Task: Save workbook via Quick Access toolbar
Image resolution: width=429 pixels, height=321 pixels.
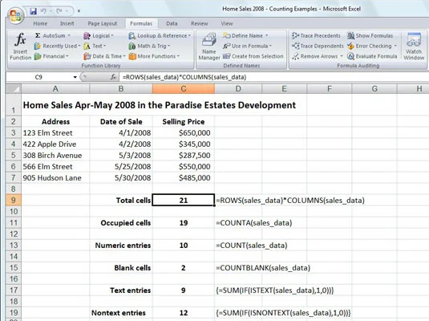Action: (x=33, y=11)
